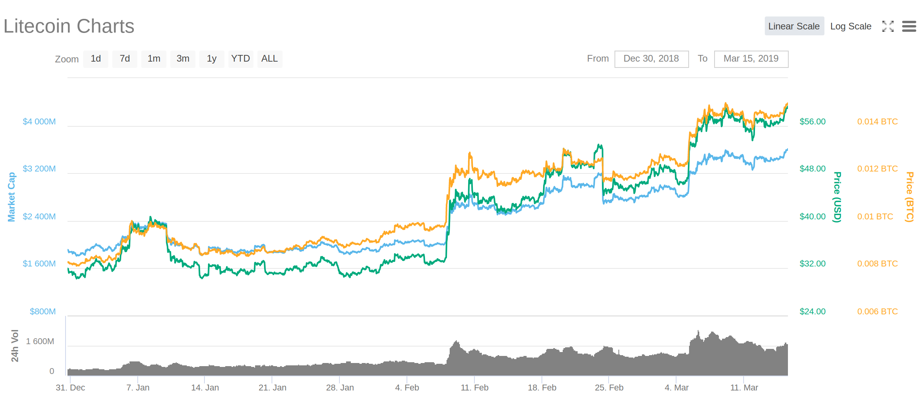Set zoom range to 1y
Image resolution: width=919 pixels, height=394 pixels.
[x=212, y=59]
